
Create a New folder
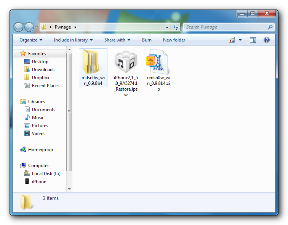174,40
